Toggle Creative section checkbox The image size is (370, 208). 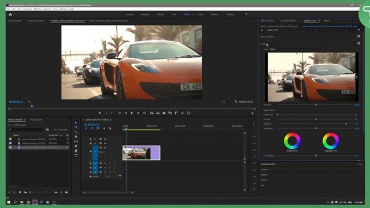point(358,43)
